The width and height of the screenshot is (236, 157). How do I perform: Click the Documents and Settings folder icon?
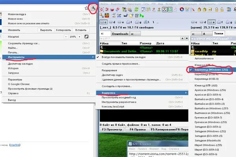pos(102,51)
